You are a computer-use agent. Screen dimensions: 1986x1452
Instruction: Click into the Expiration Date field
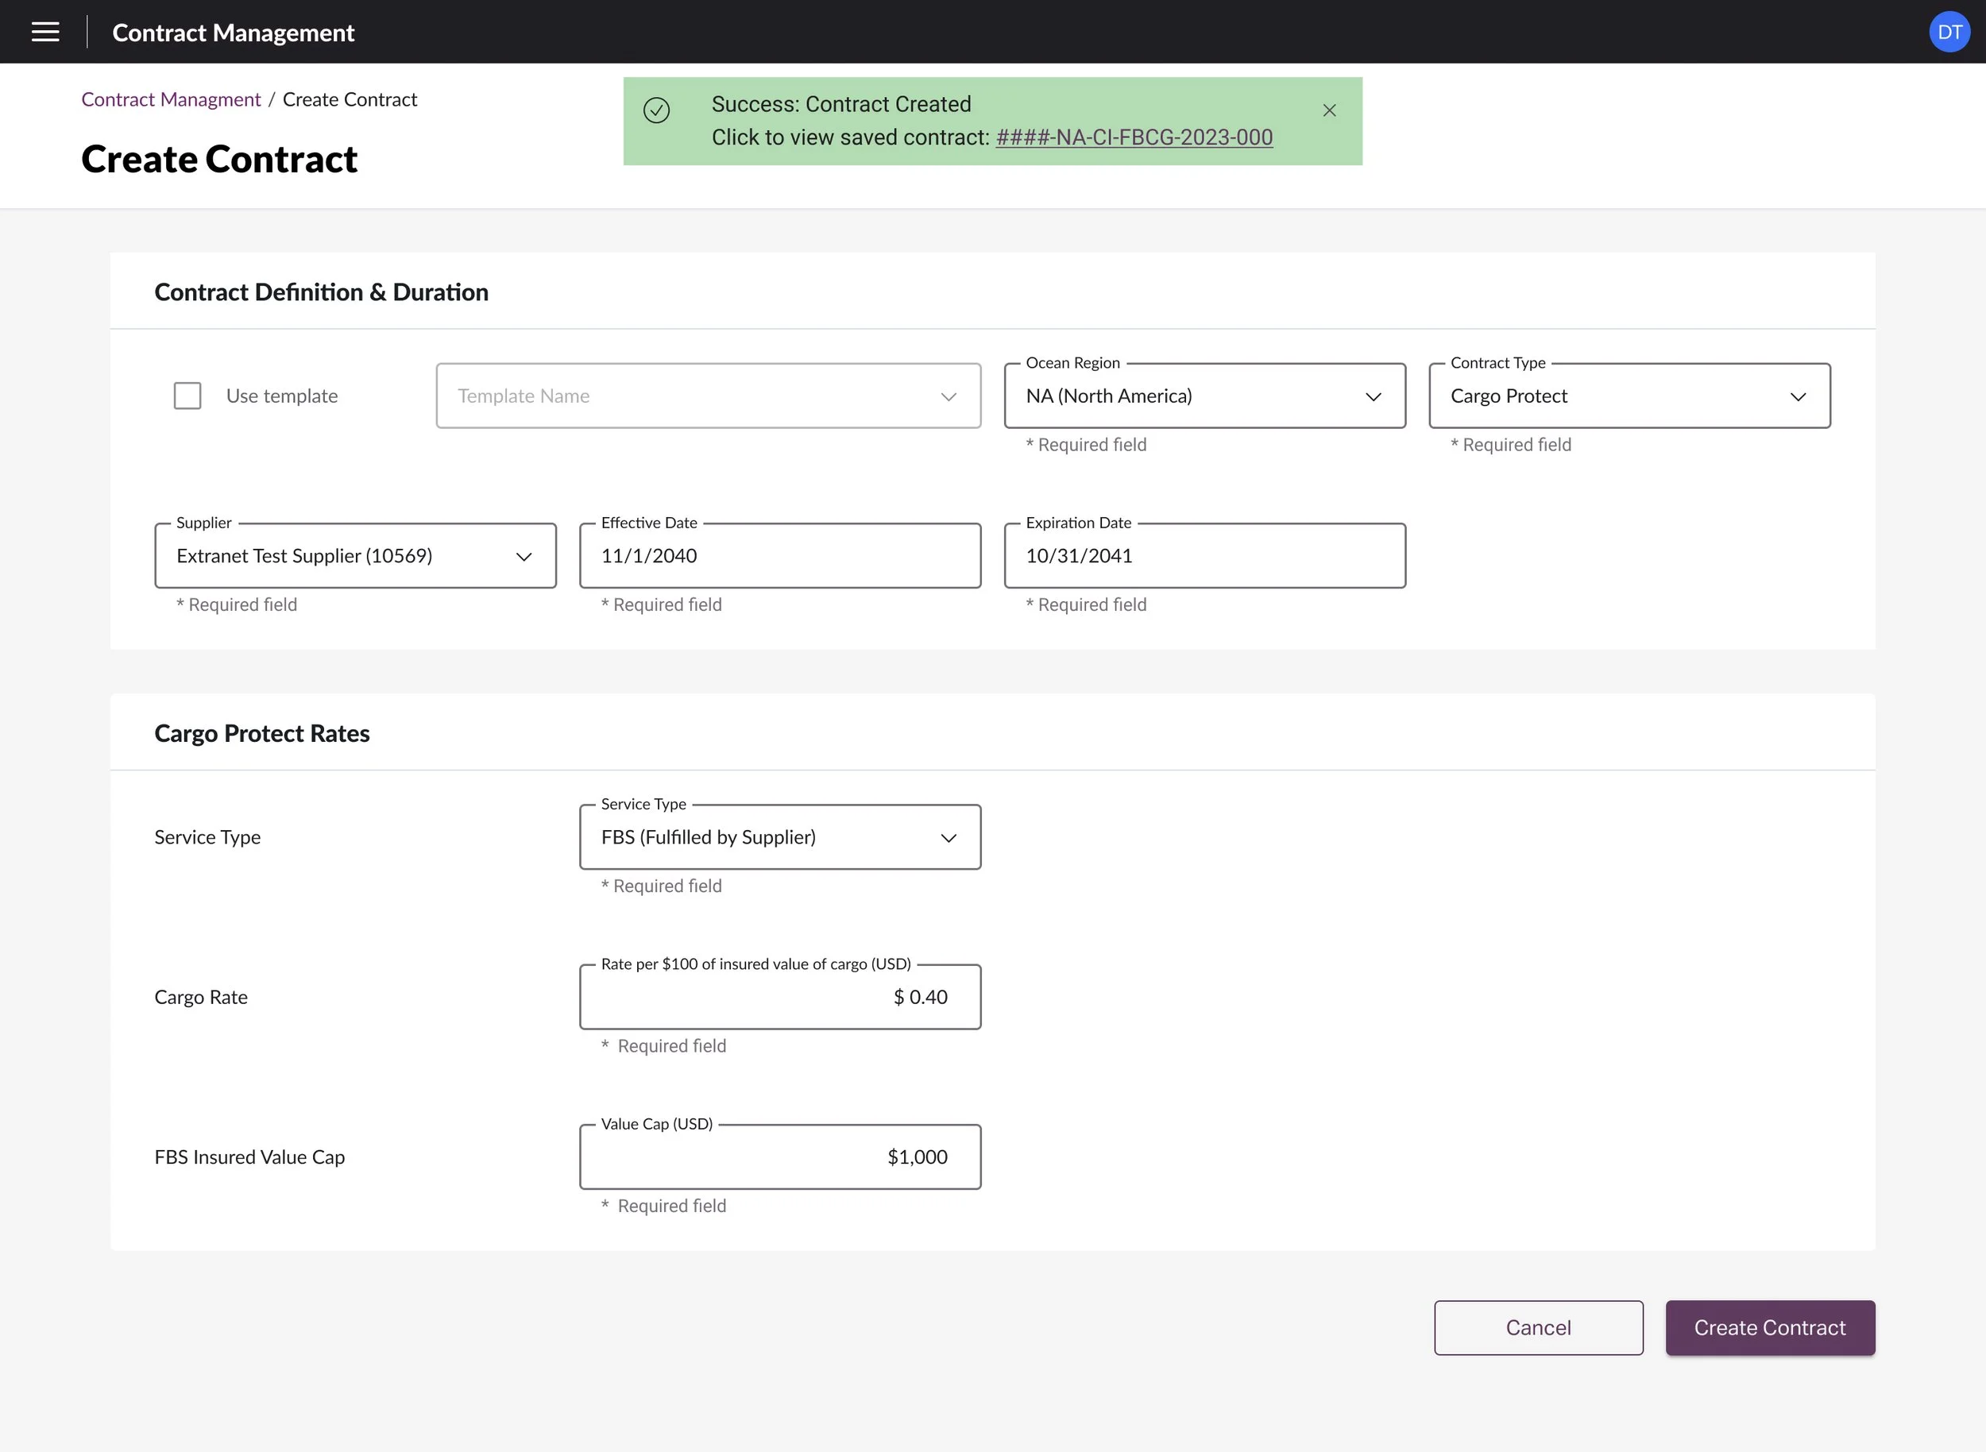[1204, 556]
